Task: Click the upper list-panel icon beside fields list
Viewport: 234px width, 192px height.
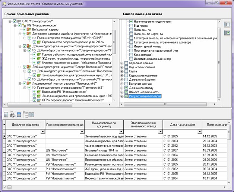Action: [x=227, y=24]
